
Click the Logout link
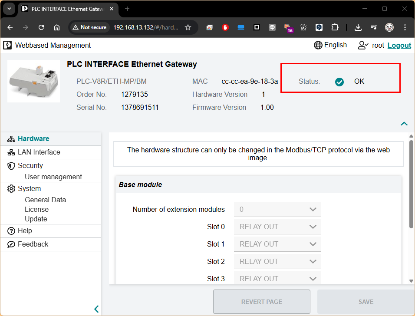tap(399, 45)
